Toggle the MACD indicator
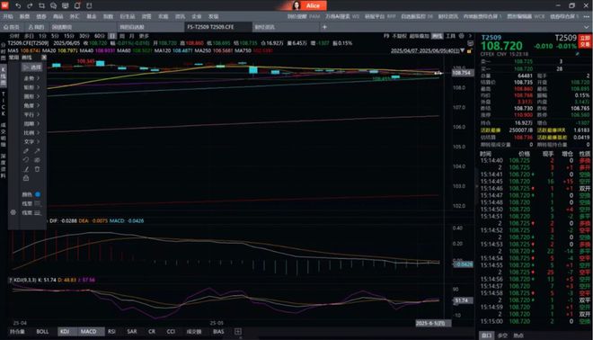 pos(88,331)
